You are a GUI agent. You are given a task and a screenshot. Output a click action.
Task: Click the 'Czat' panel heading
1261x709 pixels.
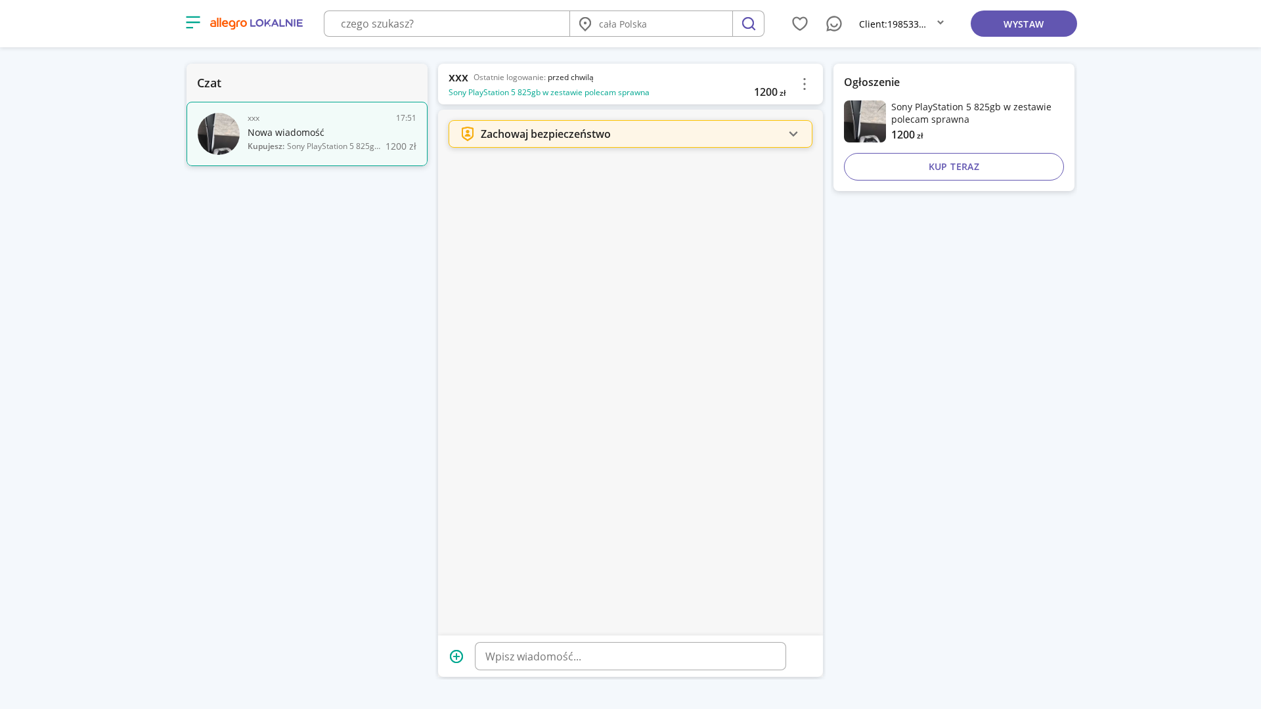coord(209,83)
